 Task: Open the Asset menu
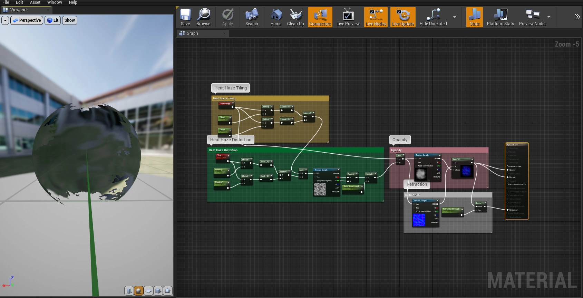click(35, 2)
